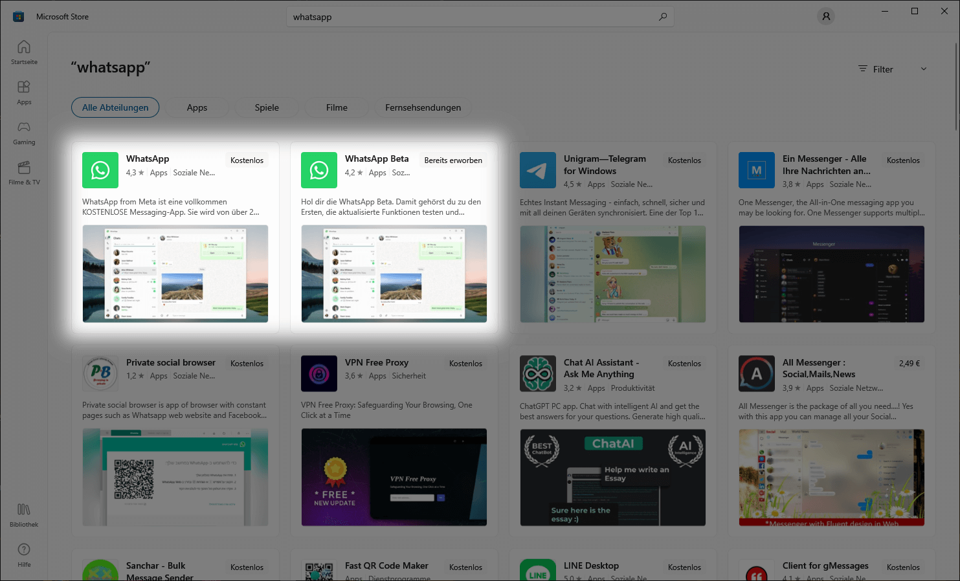
Task: Open WhatsApp Beta screenshot thumbnail
Action: pos(394,274)
